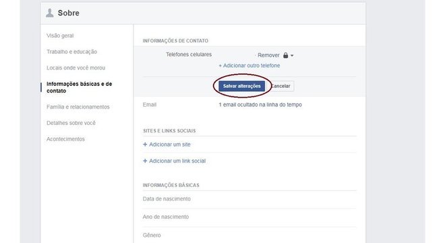Click Adicionar outro telefone link

click(x=249, y=65)
